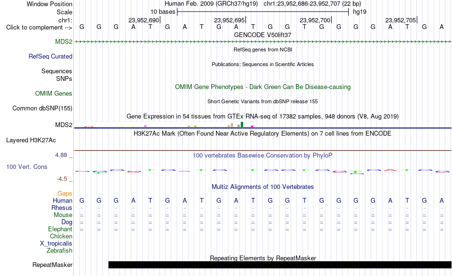Click the X_tropicalis alignment row label
This screenshot has width=452, height=276.
click(x=56, y=244)
